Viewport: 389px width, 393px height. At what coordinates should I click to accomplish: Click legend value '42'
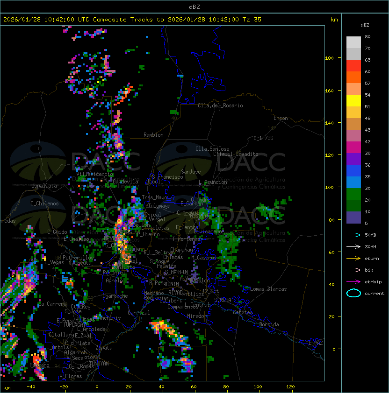point(367,141)
